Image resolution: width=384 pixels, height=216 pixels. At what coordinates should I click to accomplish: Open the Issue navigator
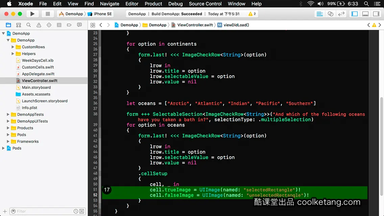39,25
